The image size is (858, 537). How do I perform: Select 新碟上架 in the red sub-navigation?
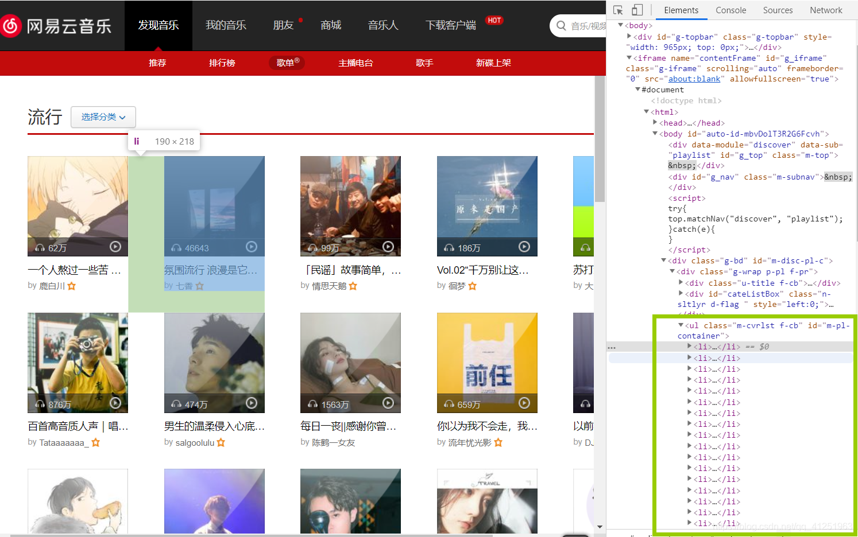(x=493, y=63)
